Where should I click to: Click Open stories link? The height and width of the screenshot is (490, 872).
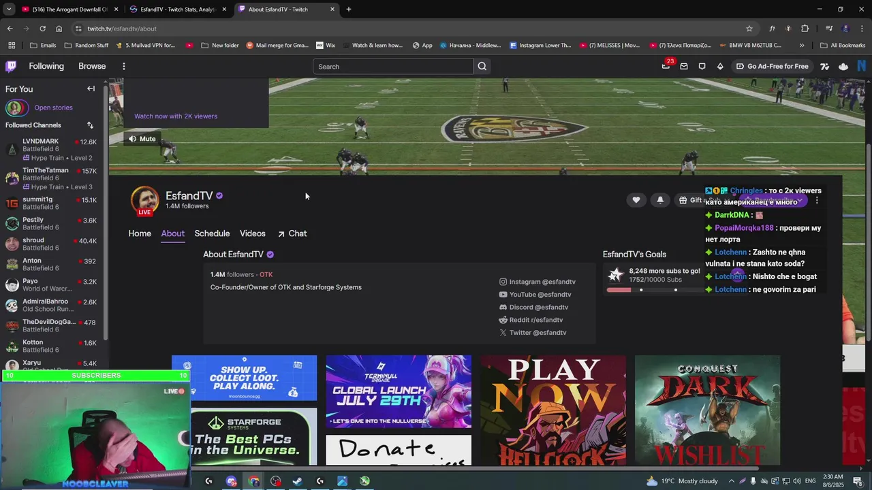53,108
